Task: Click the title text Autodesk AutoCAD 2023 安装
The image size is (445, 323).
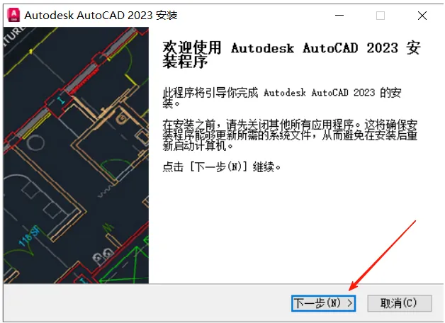Action: pyautogui.click(x=101, y=16)
